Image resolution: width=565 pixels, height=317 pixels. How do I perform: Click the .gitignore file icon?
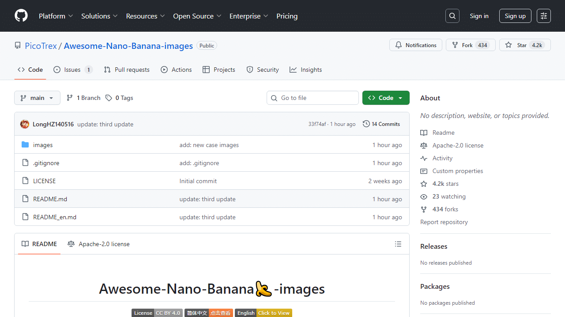point(25,163)
